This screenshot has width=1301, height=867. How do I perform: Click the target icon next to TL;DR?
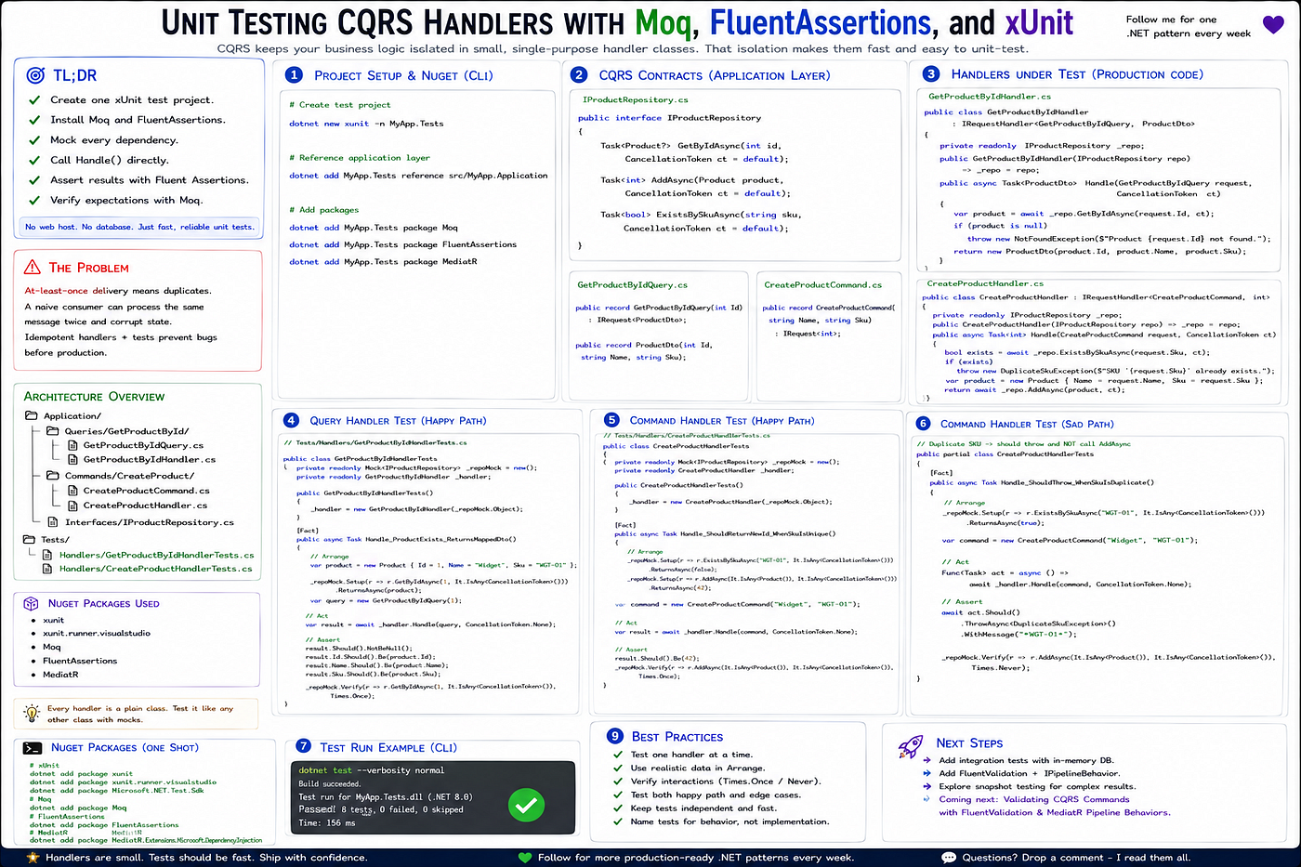[x=35, y=75]
